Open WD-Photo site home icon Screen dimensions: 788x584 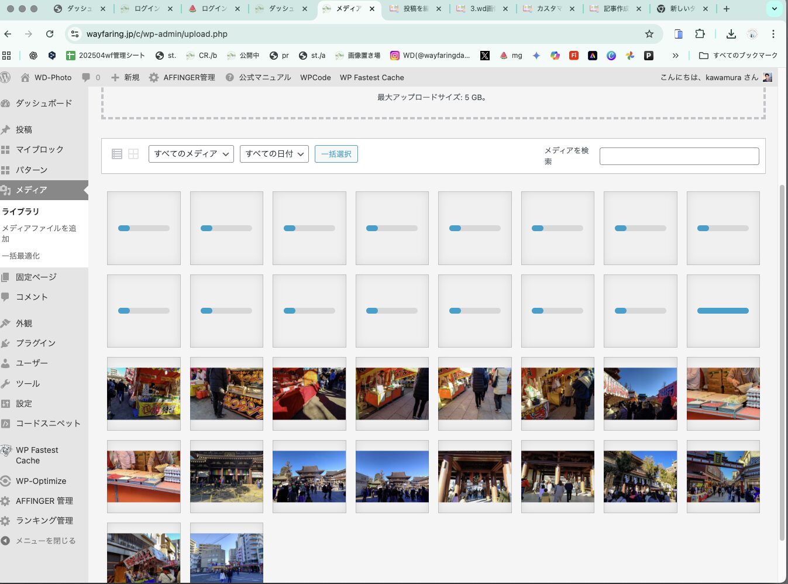pyautogui.click(x=25, y=77)
